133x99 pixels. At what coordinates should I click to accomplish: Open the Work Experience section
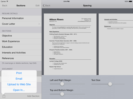tap(21, 41)
